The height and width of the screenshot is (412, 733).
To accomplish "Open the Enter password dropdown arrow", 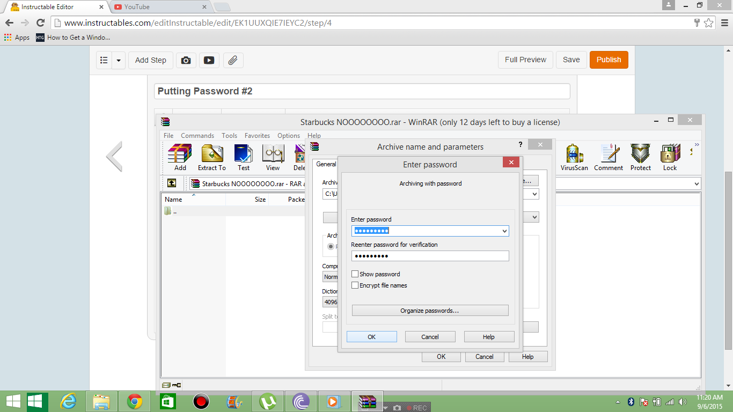I will (x=504, y=231).
